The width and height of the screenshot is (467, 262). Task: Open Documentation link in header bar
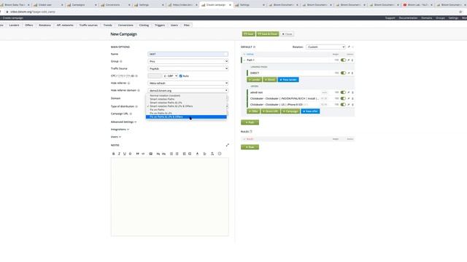coord(408,18)
